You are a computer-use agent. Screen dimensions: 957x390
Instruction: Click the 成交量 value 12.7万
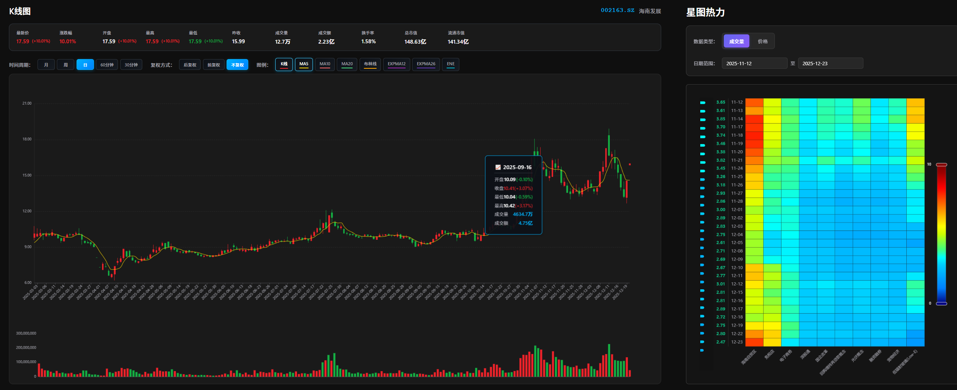coord(283,42)
